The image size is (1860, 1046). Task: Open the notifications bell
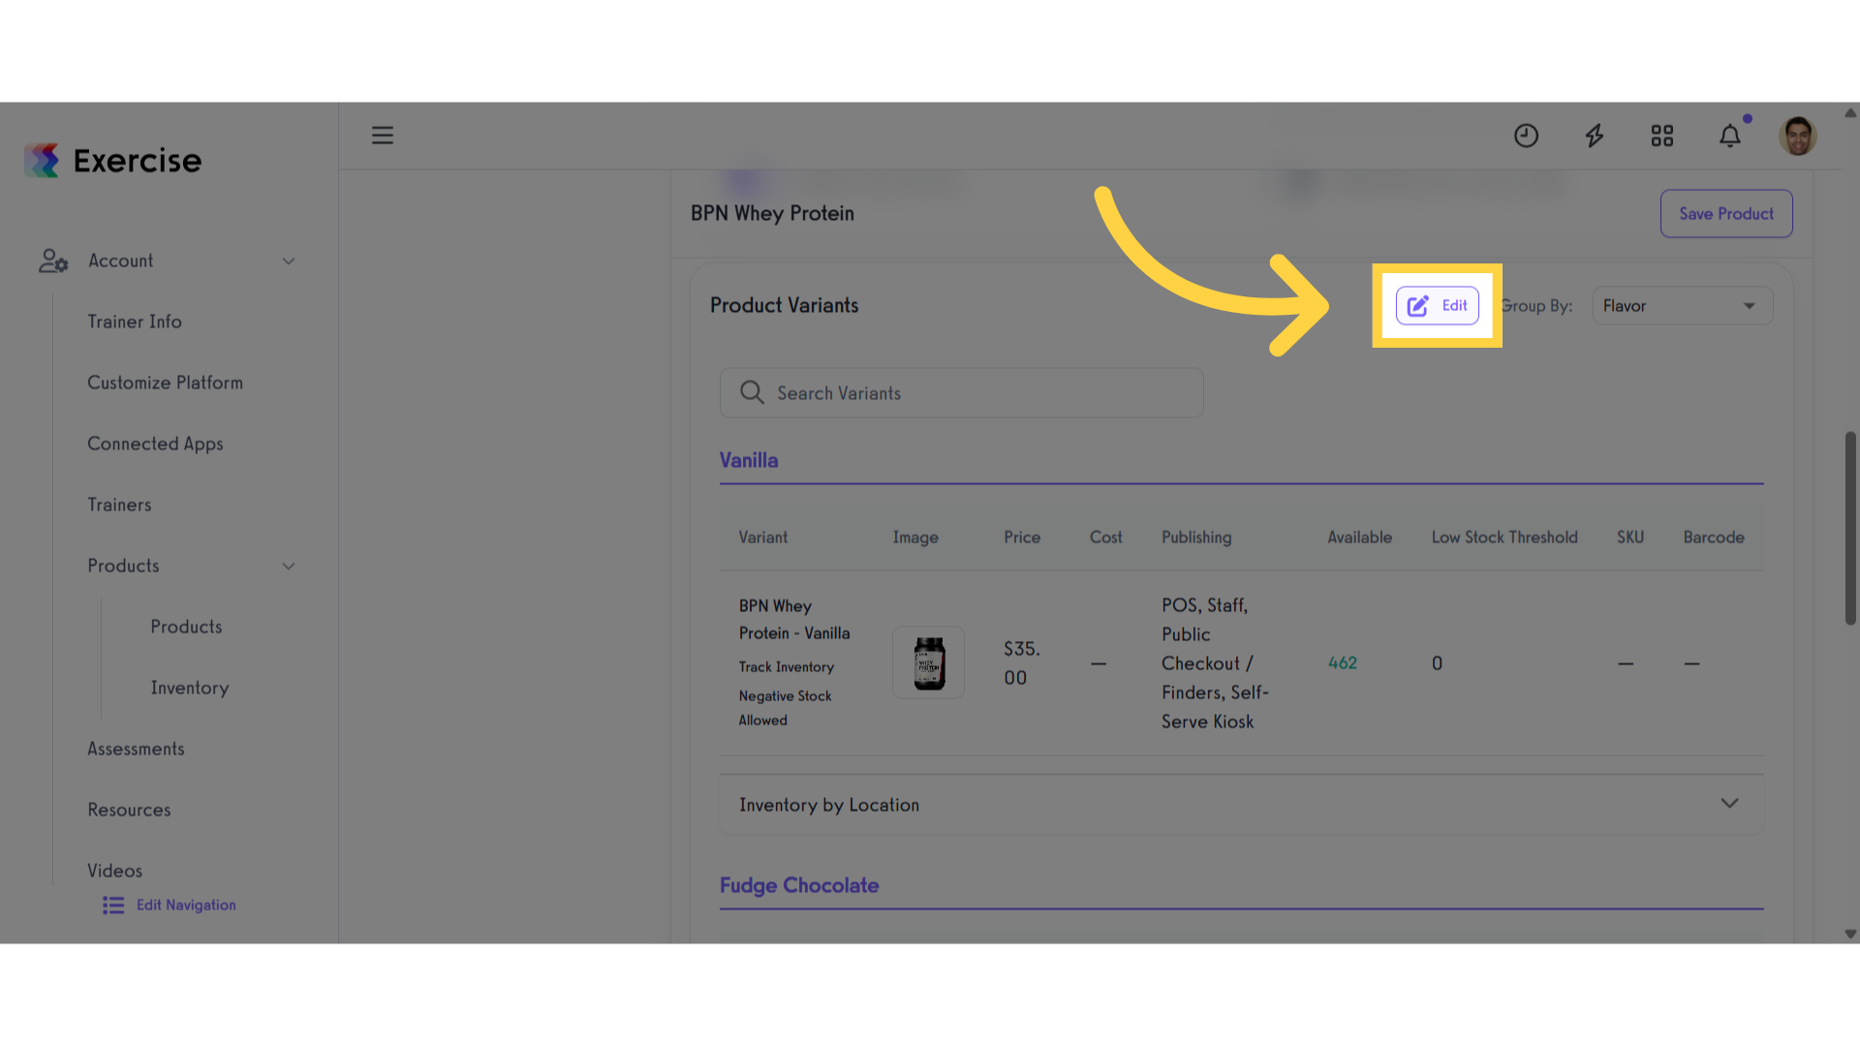coord(1730,136)
